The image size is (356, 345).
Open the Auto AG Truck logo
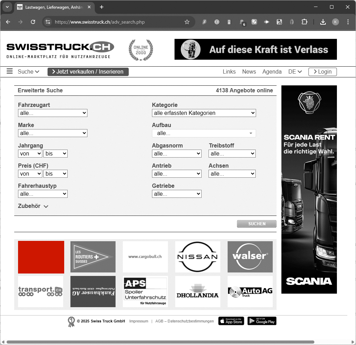click(x=250, y=292)
